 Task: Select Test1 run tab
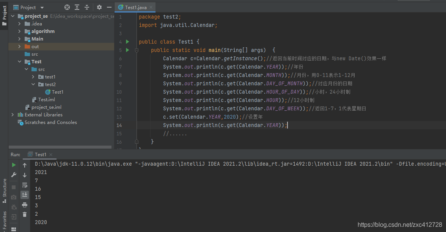coord(40,154)
